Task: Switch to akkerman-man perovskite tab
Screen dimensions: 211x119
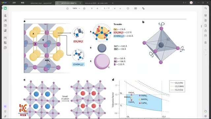Action: (41, 3)
